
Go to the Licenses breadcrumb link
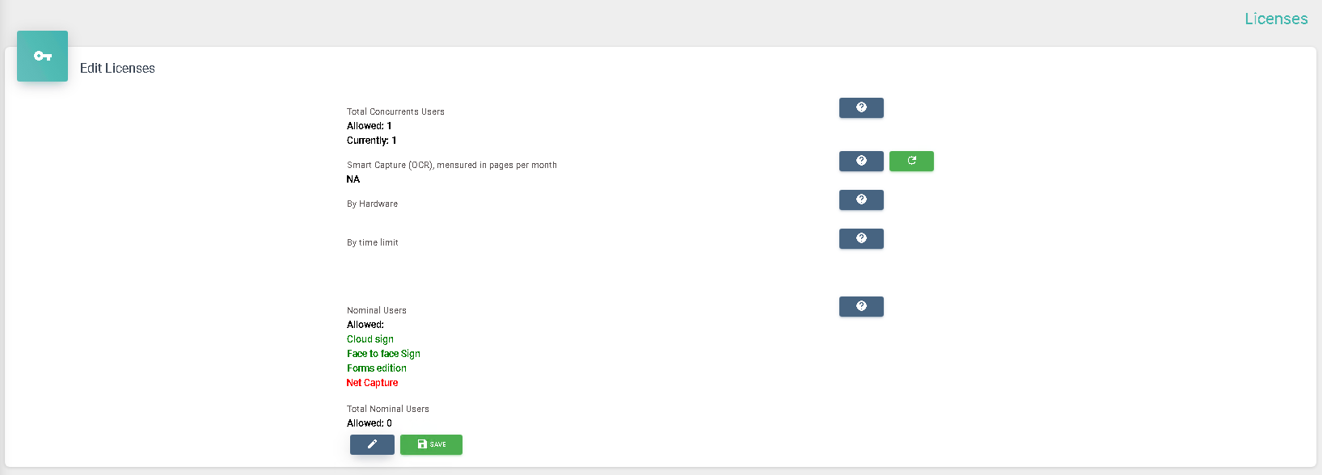click(x=1276, y=19)
